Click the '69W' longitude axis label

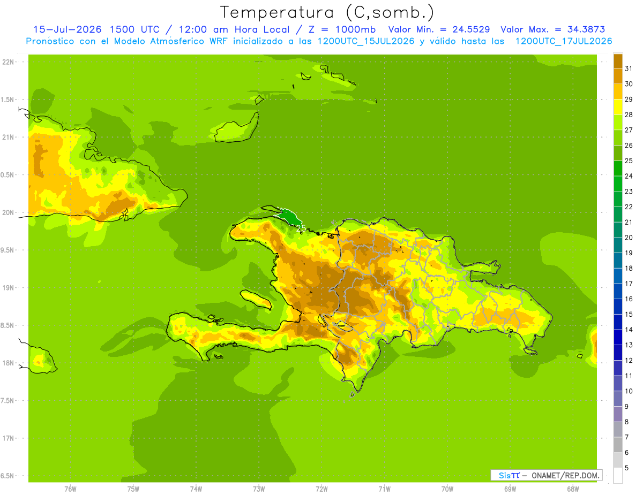tap(510, 489)
